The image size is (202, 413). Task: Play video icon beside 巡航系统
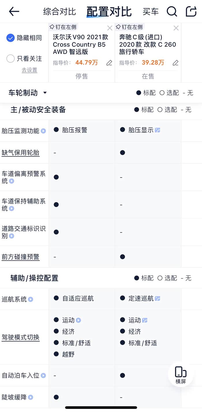tap(31, 299)
